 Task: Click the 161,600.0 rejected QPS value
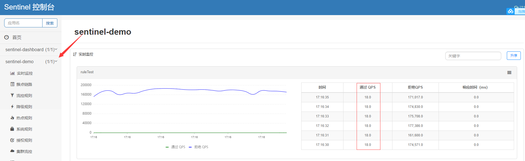point(415,135)
